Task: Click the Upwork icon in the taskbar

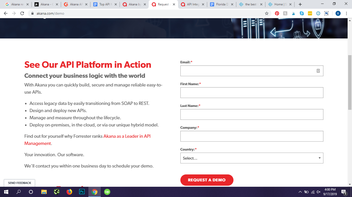Action: (107, 192)
